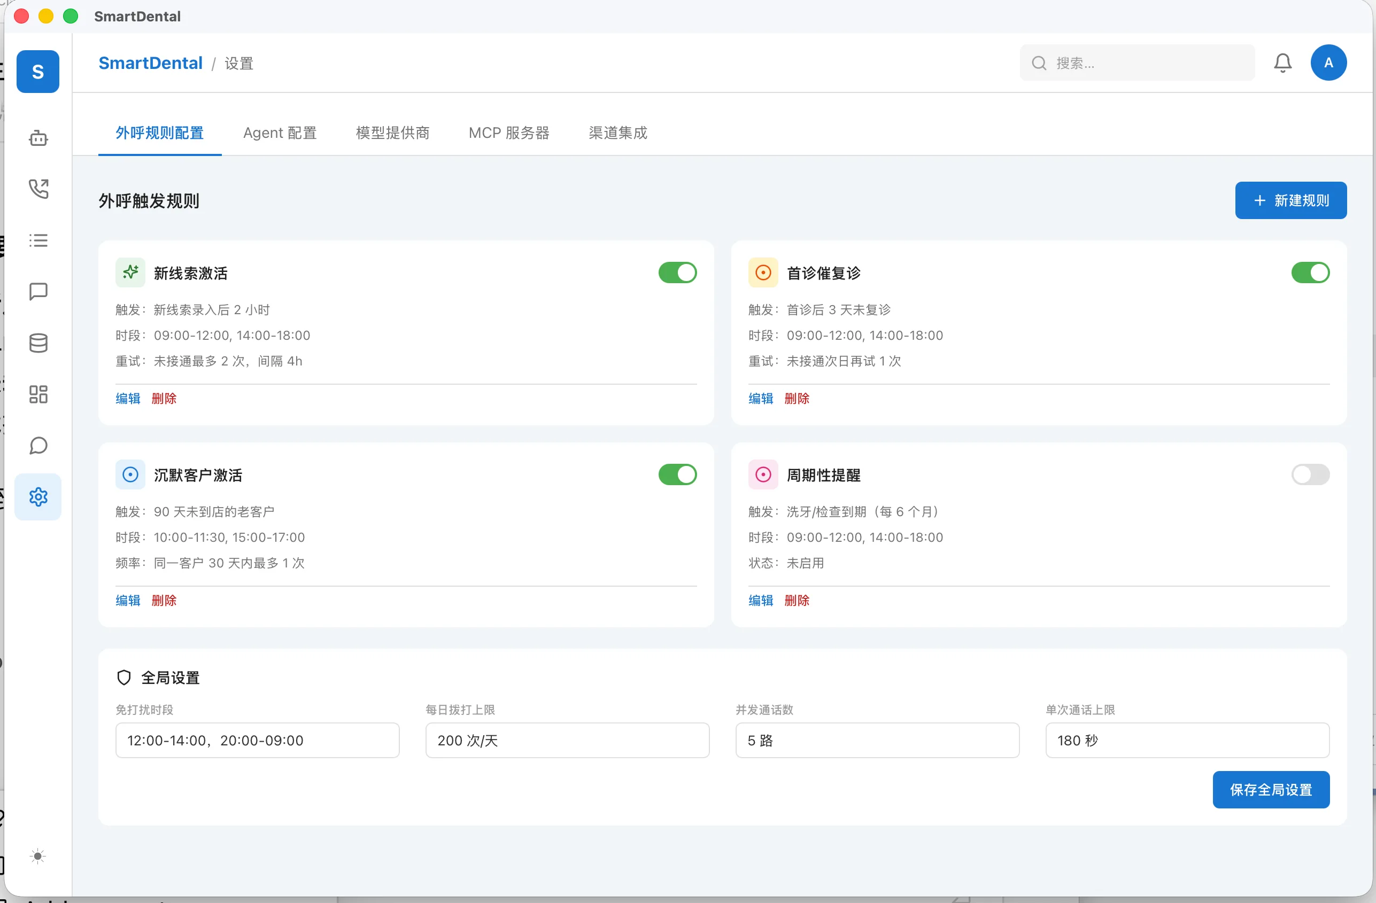Toggle the sun theme icon
The height and width of the screenshot is (903, 1376).
click(37, 855)
